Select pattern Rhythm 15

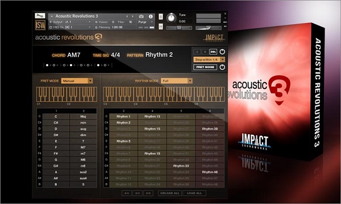tap(152, 129)
